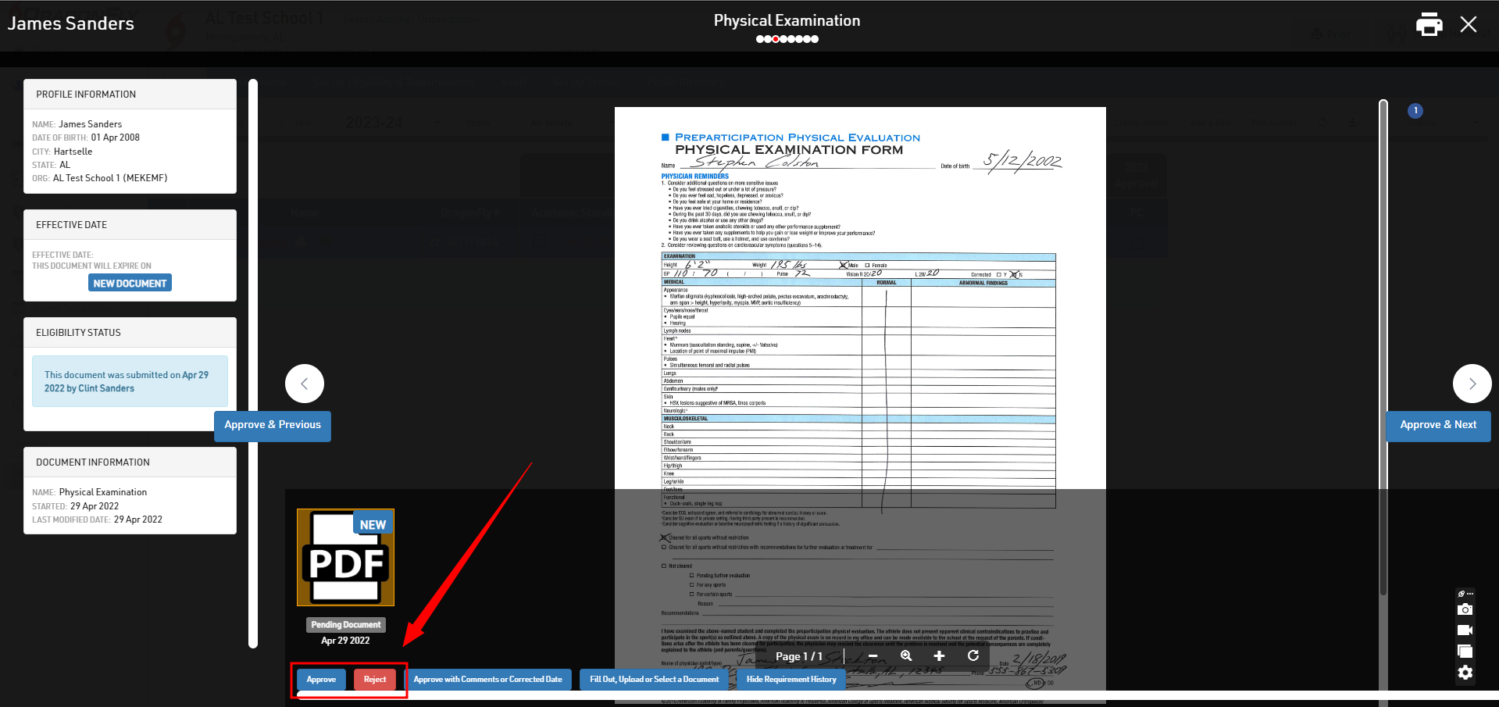Click the print icon in header
This screenshot has height=707, width=1499.
tap(1429, 25)
